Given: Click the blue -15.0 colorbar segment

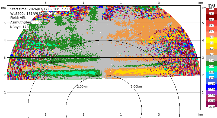Looking at the screenshot, I should point(212,87).
